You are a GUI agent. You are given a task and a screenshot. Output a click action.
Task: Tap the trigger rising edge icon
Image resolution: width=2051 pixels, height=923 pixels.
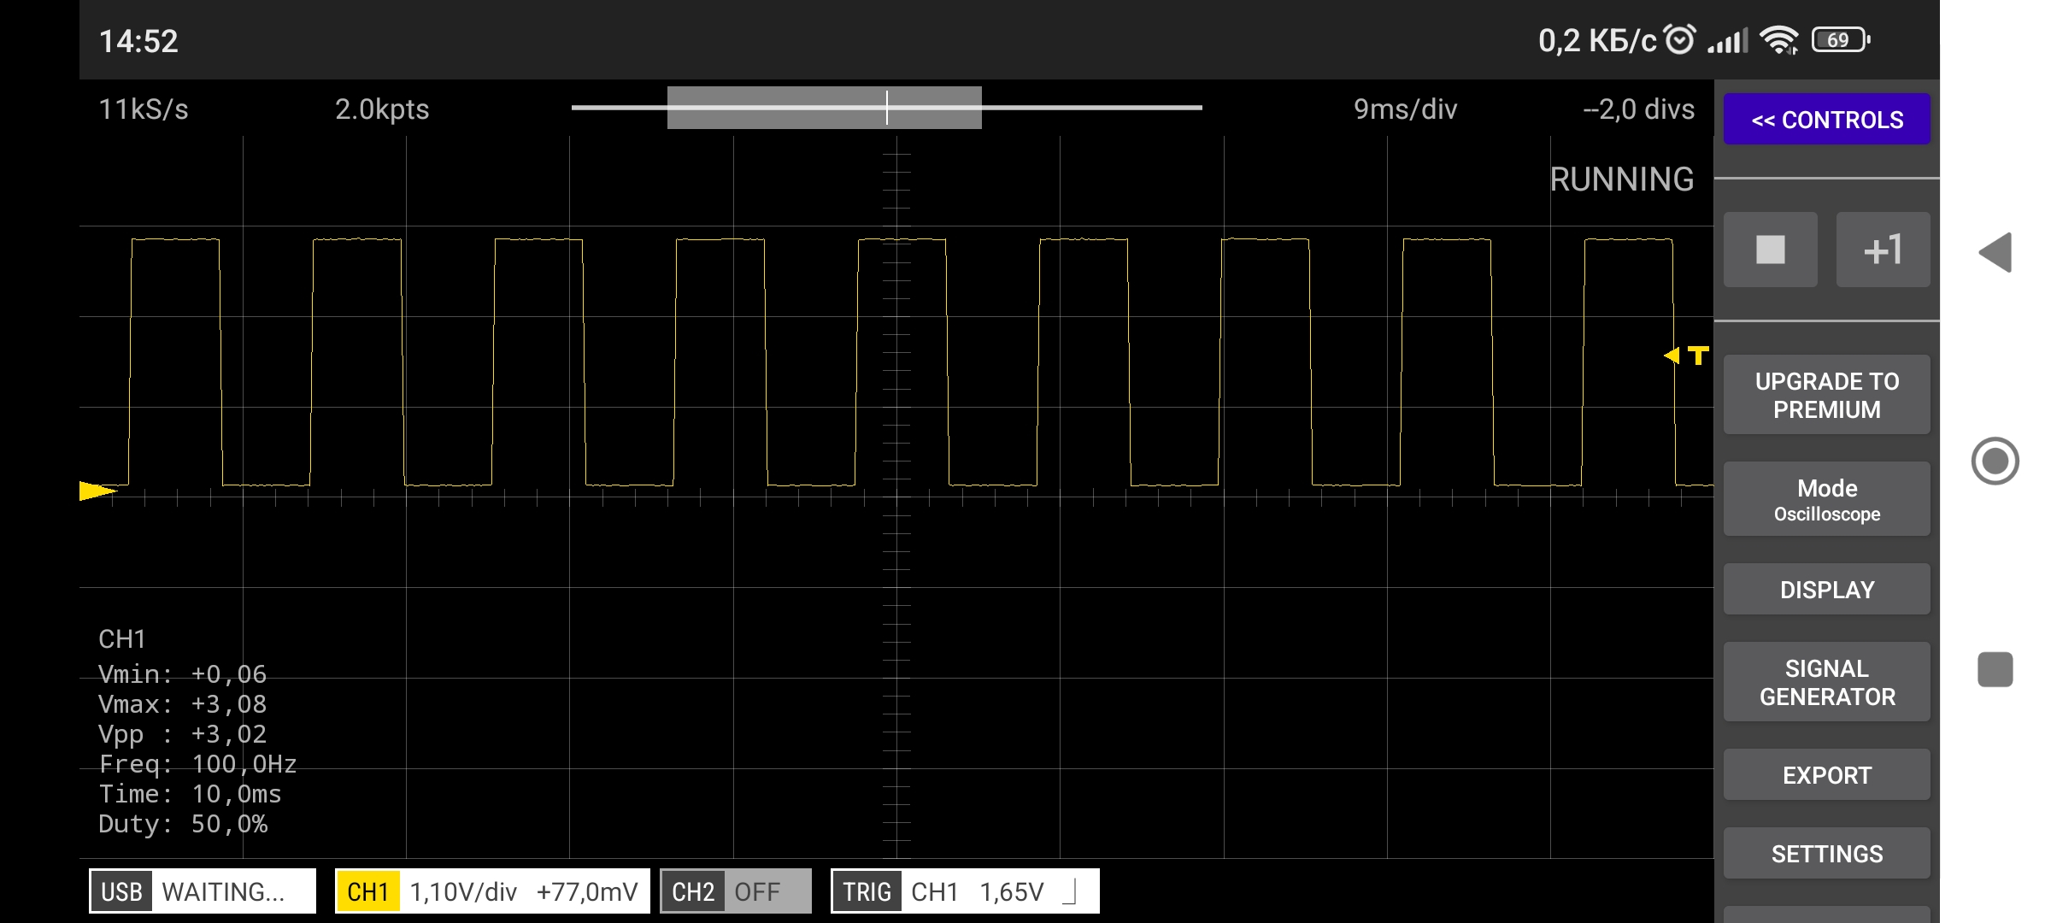(1069, 891)
